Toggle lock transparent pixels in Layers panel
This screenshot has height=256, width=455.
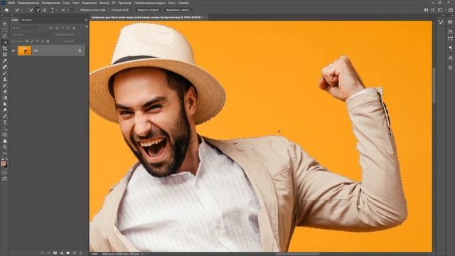click(27, 41)
